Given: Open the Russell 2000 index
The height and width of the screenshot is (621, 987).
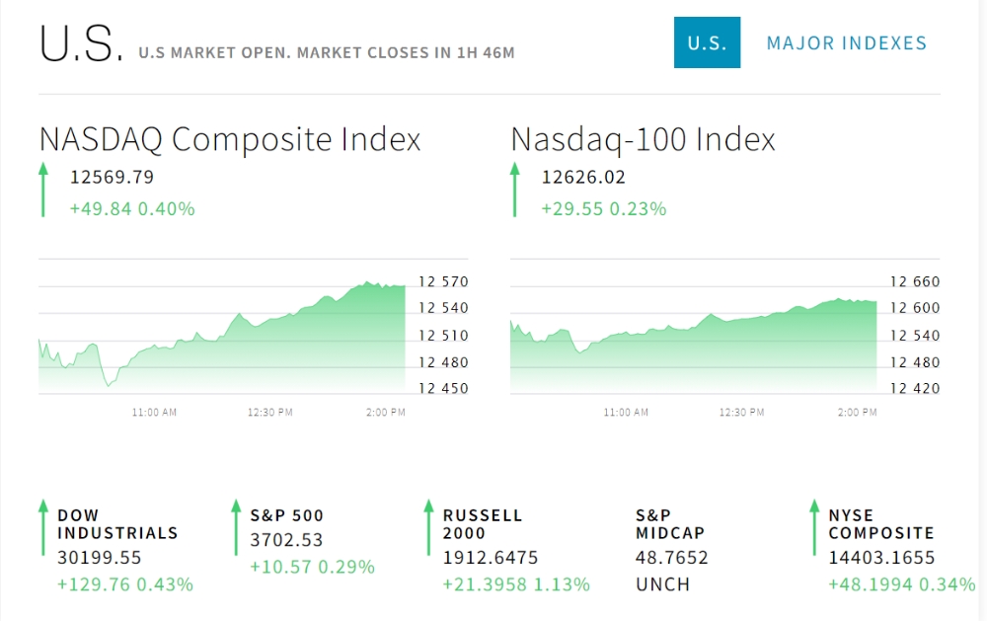Looking at the screenshot, I should (483, 524).
